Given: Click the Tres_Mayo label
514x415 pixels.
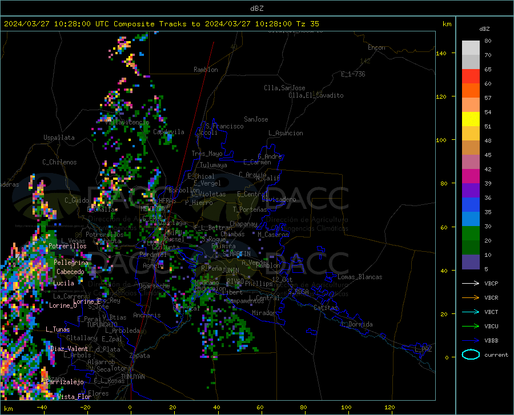Looking at the screenshot, I should pyautogui.click(x=207, y=154).
